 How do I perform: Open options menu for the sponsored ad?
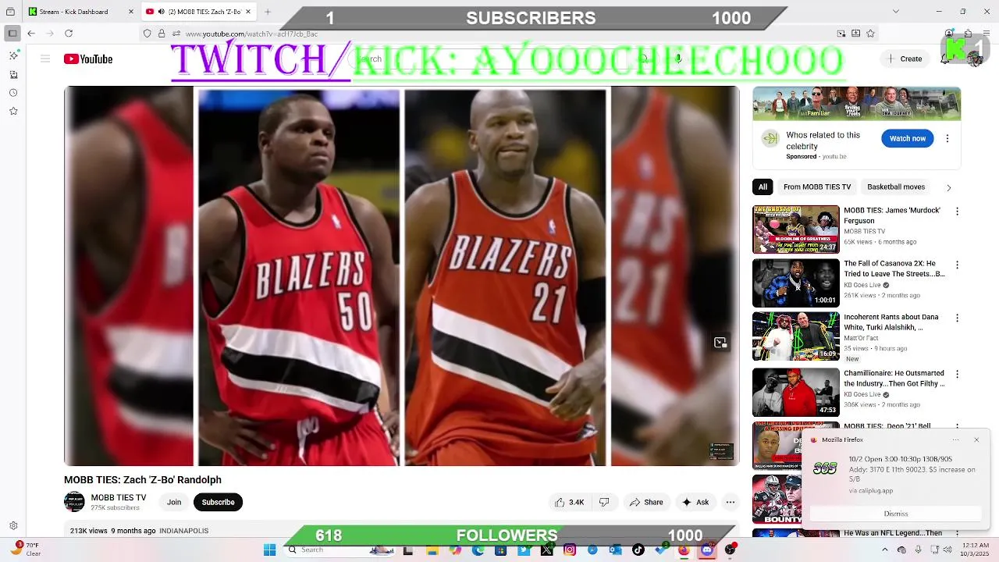click(947, 138)
